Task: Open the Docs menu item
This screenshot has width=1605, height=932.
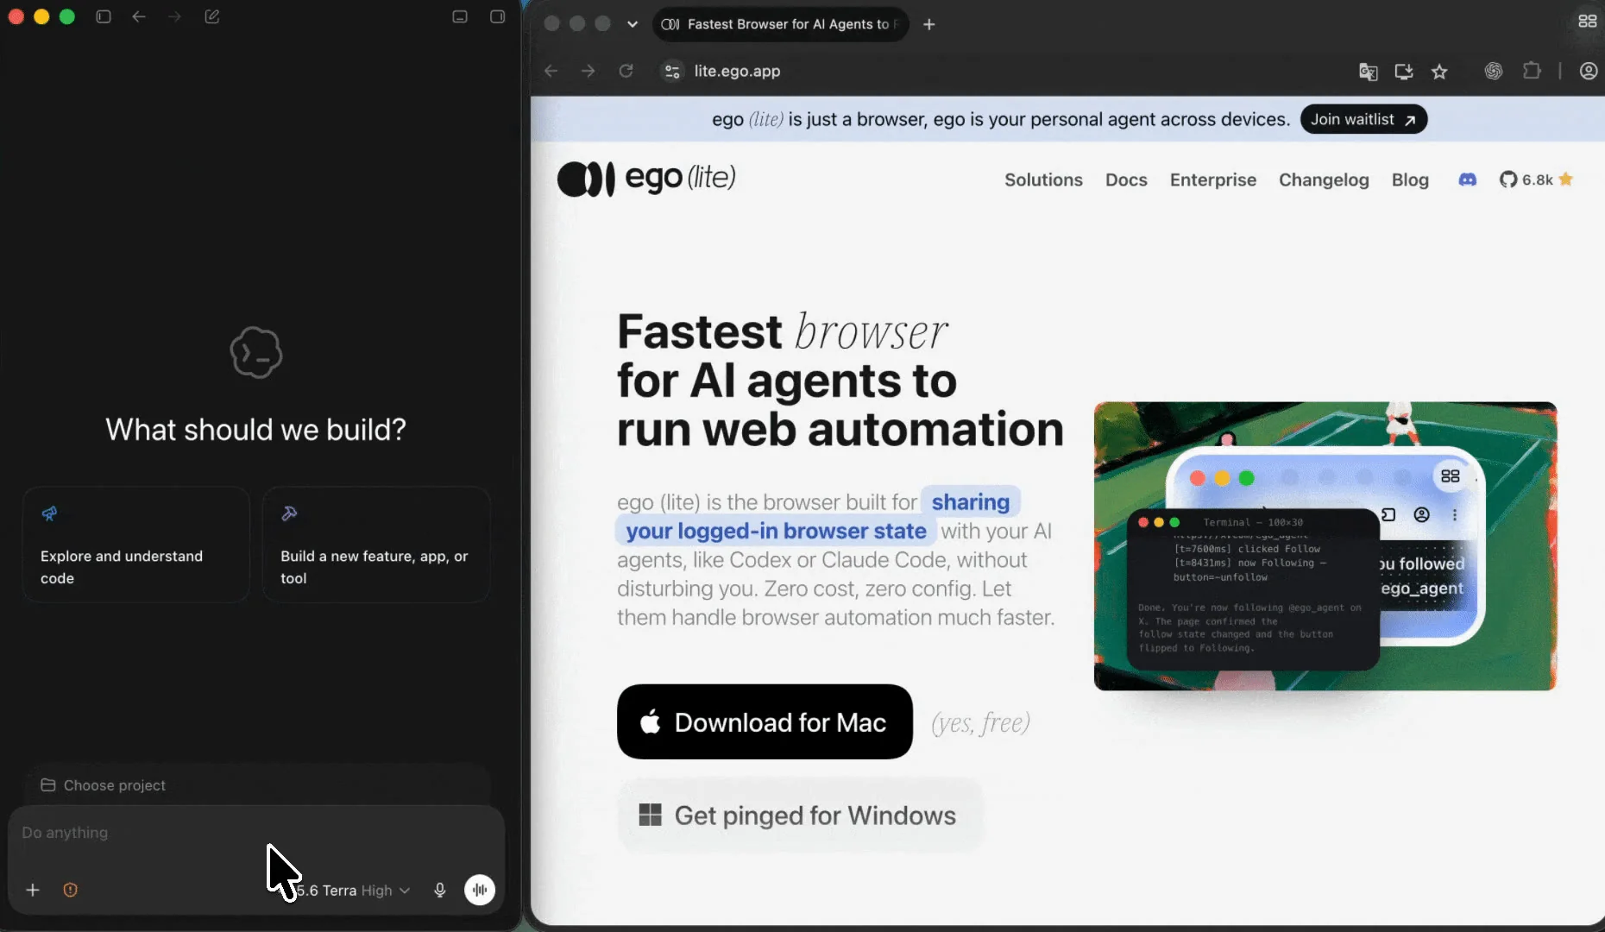Action: (1126, 179)
